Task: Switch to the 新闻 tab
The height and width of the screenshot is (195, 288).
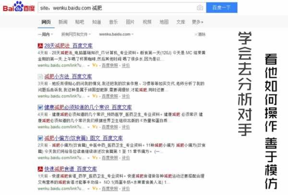Action: [63, 22]
